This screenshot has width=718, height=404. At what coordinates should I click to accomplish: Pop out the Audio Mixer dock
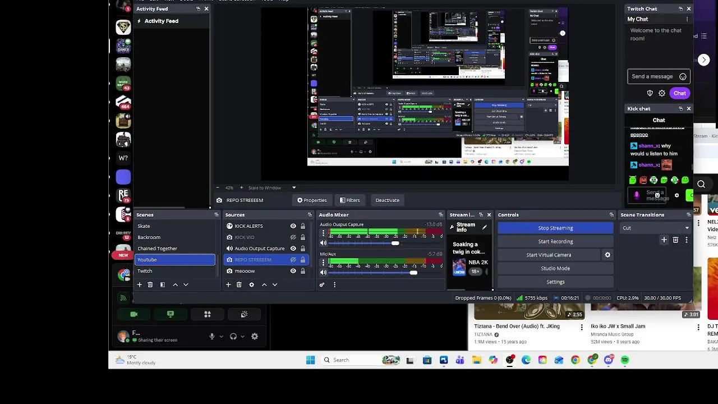click(x=440, y=215)
